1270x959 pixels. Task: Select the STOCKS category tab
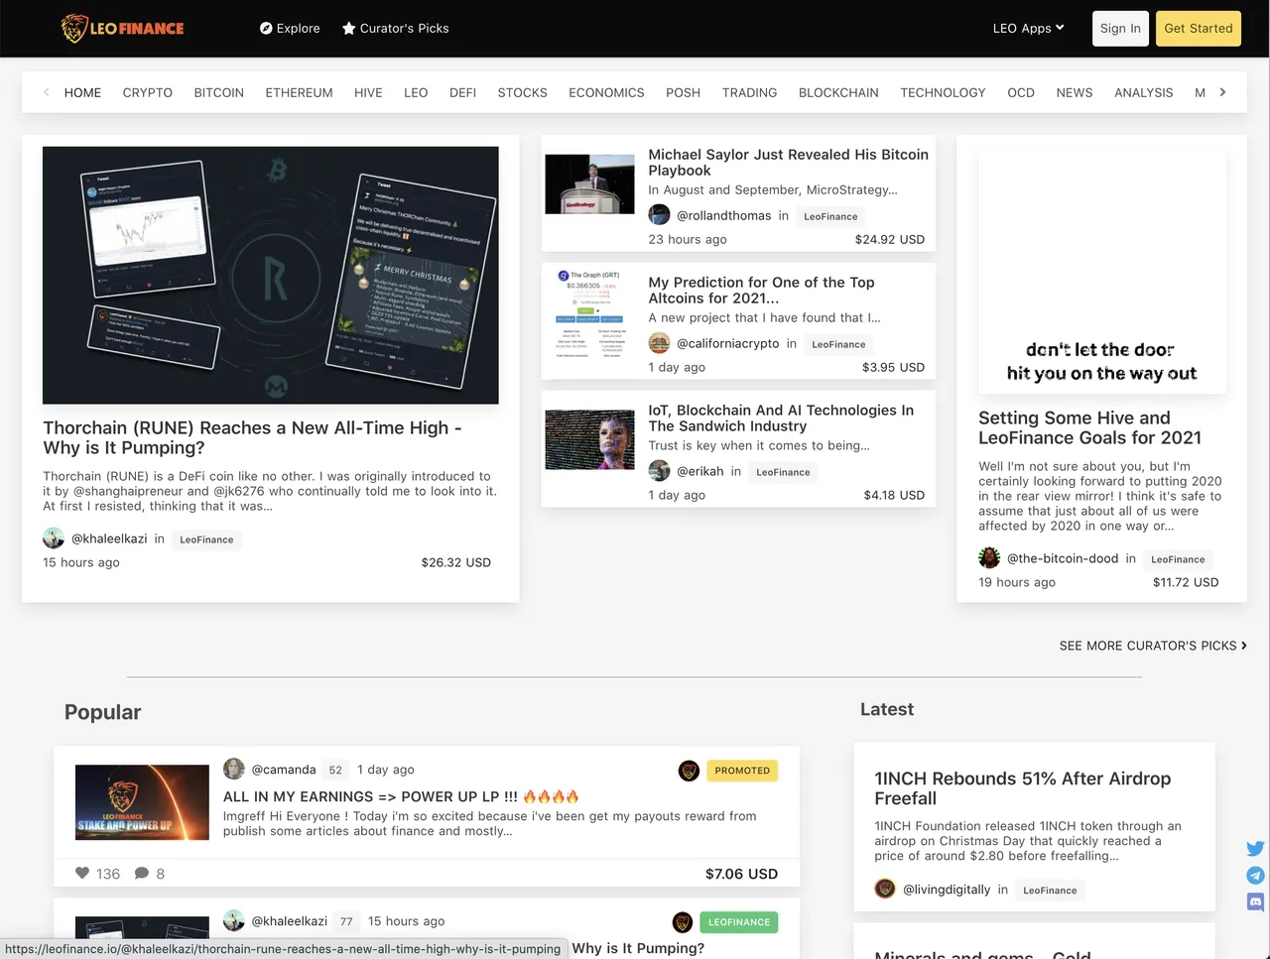tap(523, 92)
